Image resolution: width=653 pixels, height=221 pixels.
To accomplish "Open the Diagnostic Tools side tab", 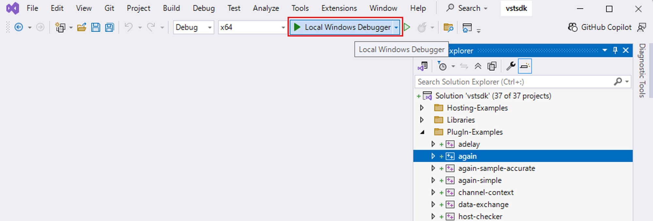I will [x=642, y=71].
